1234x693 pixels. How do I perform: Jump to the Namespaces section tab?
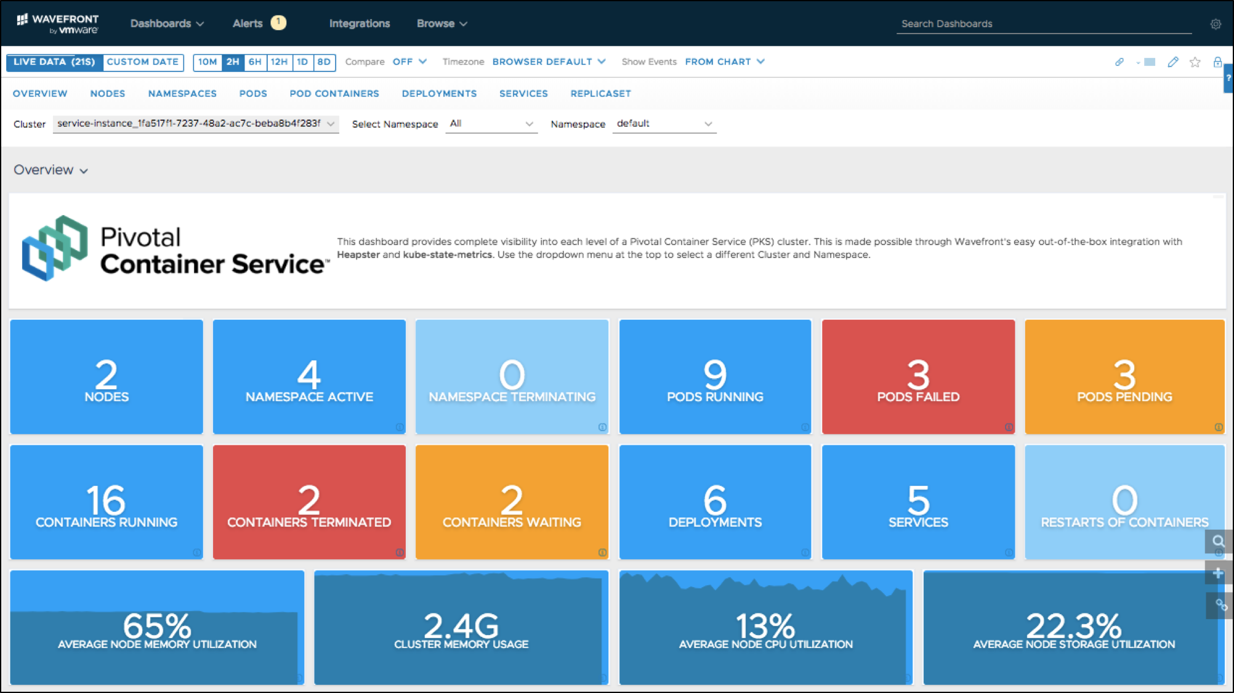click(182, 94)
